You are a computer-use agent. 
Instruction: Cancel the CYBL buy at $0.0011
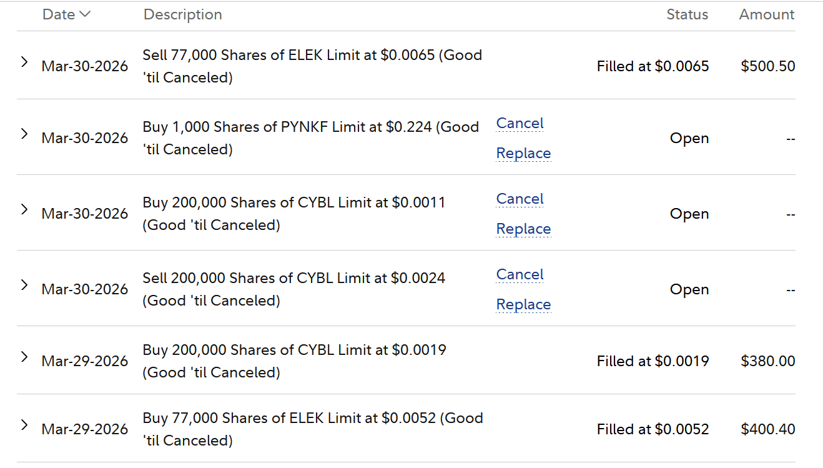click(520, 199)
